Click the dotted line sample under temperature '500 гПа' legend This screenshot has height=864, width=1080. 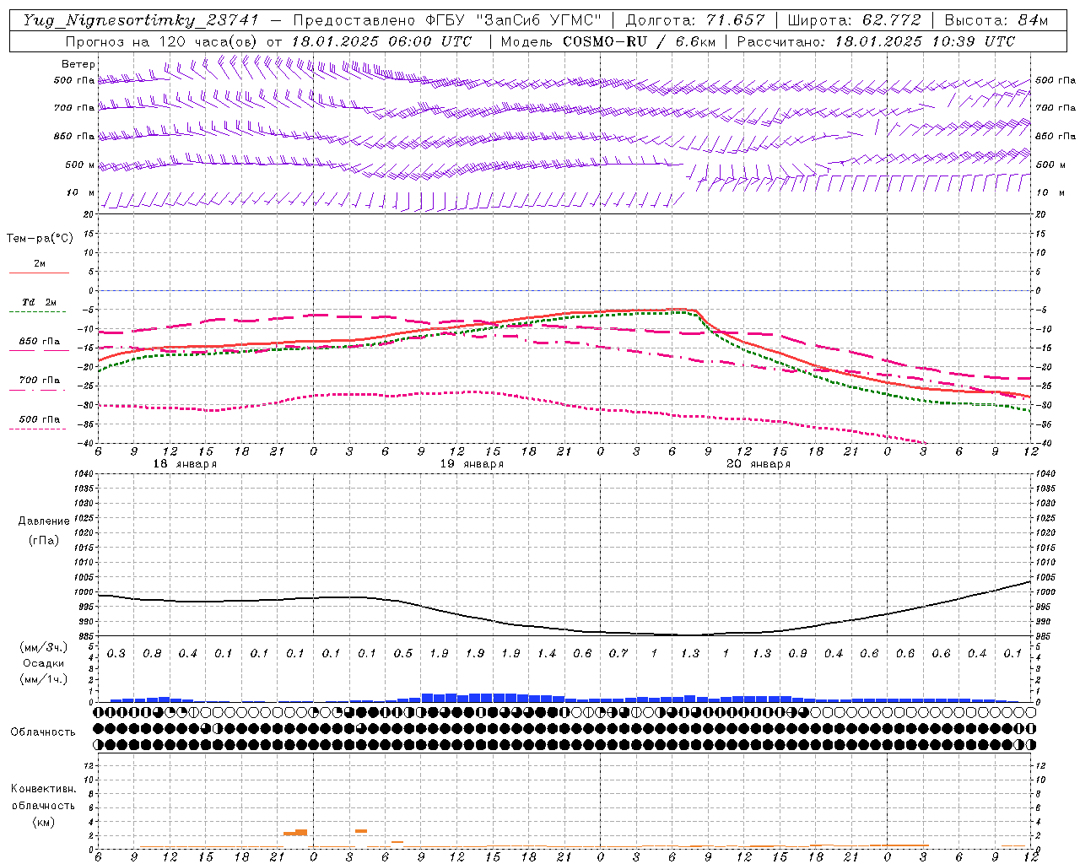[x=37, y=429]
